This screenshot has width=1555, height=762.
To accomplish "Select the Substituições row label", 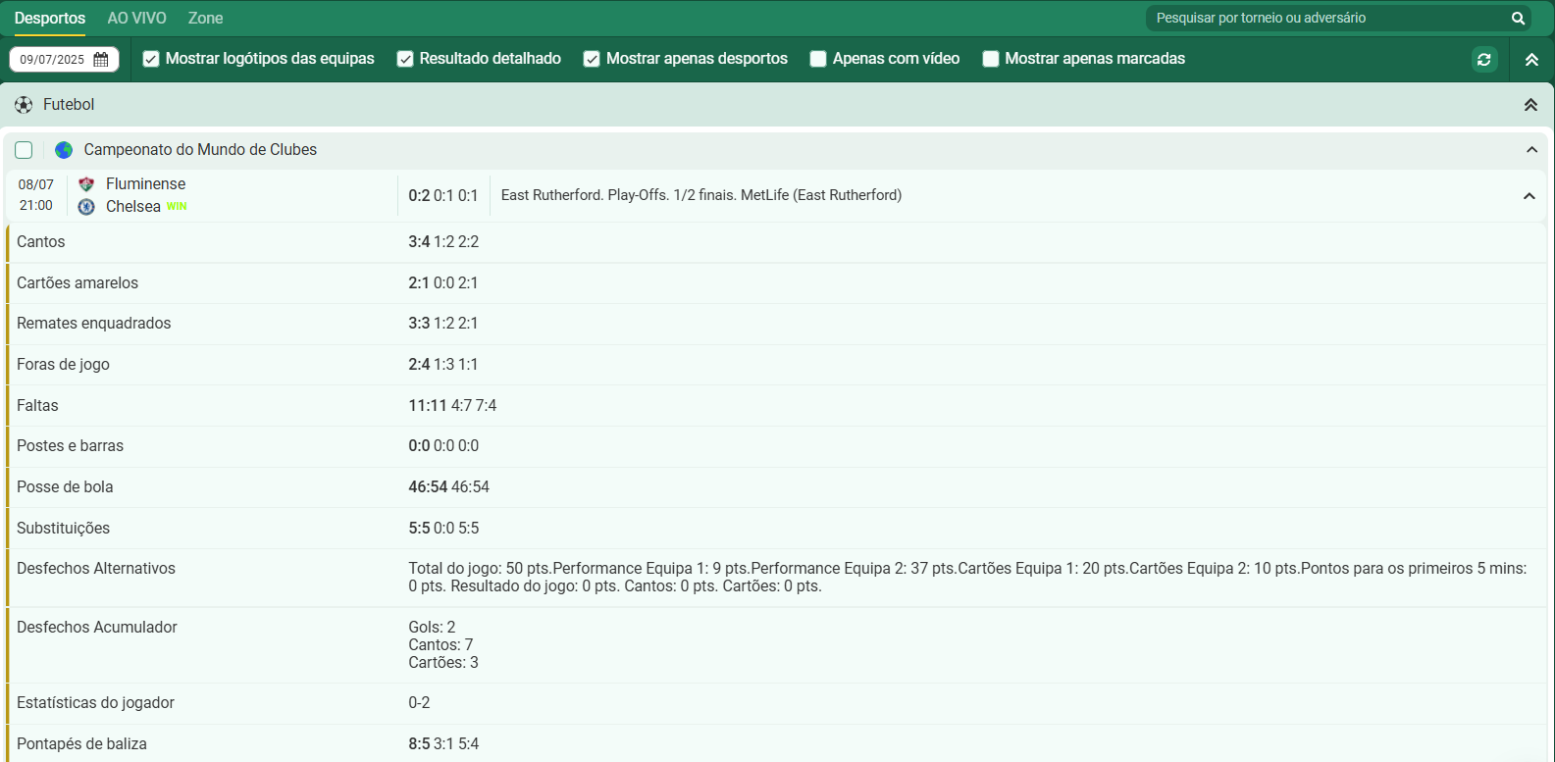I will (x=63, y=529).
